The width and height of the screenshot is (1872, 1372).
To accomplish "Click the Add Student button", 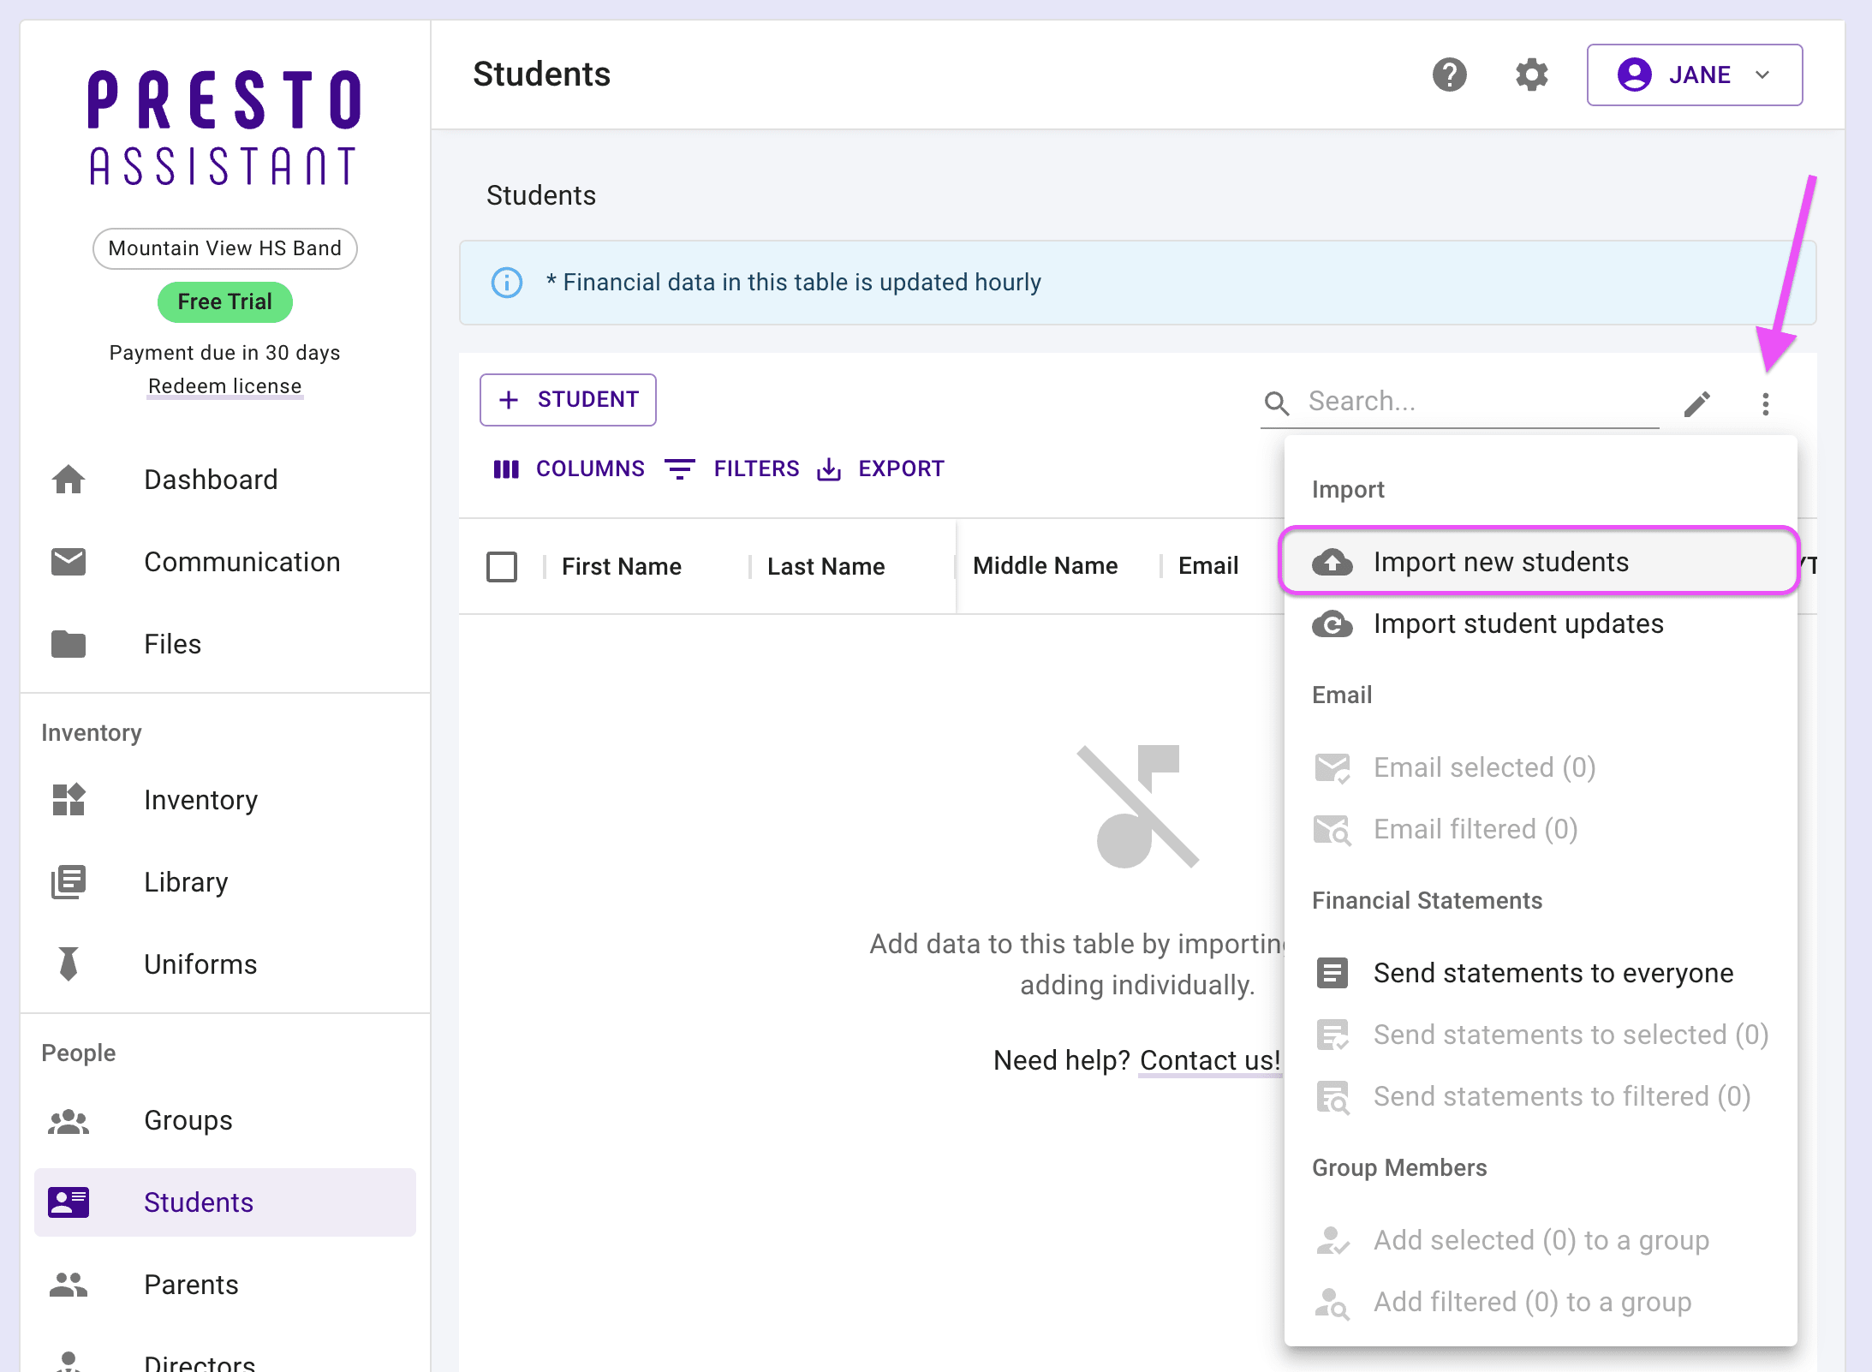I will click(x=567, y=400).
